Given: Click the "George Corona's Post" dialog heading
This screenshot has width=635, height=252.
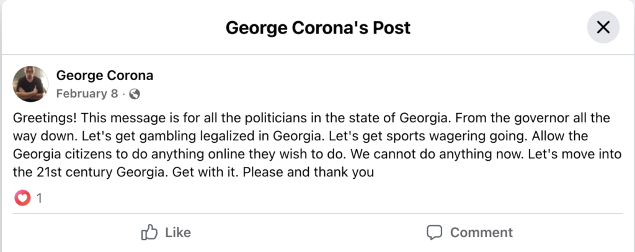Looking at the screenshot, I should 317,28.
